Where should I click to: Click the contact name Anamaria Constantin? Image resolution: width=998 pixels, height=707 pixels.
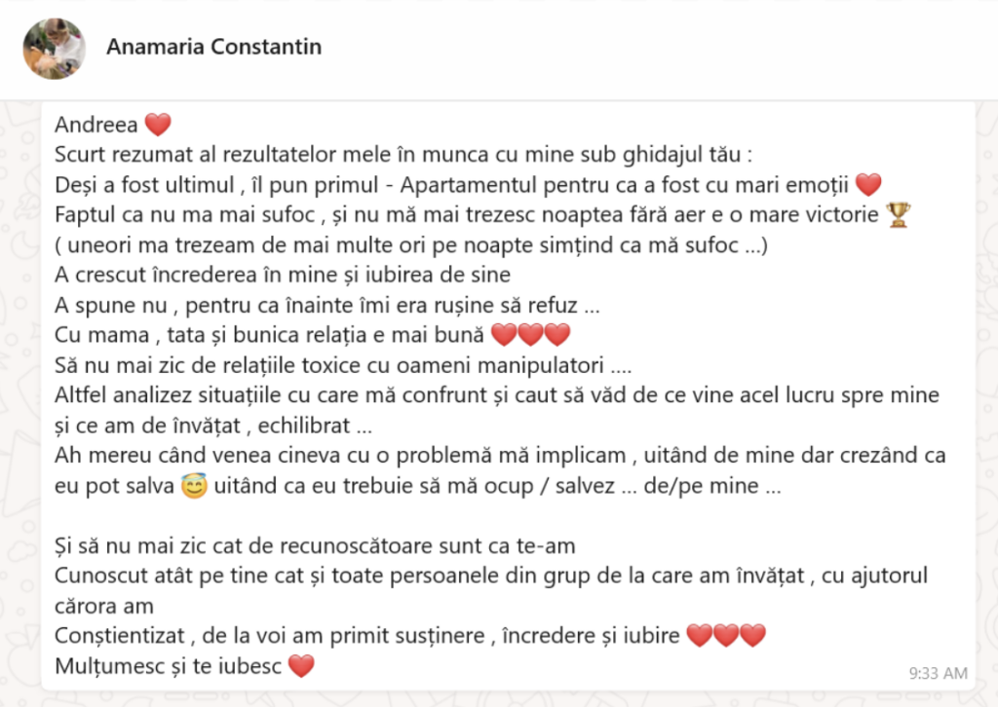pyautogui.click(x=213, y=47)
